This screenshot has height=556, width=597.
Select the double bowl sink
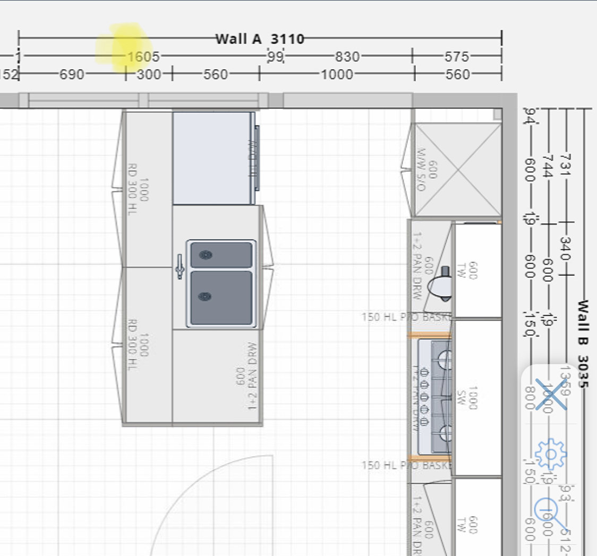tap(220, 283)
